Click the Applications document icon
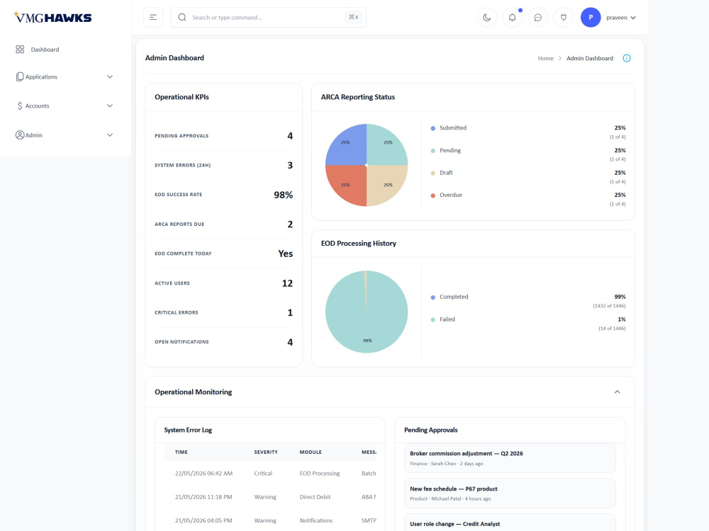 point(19,76)
